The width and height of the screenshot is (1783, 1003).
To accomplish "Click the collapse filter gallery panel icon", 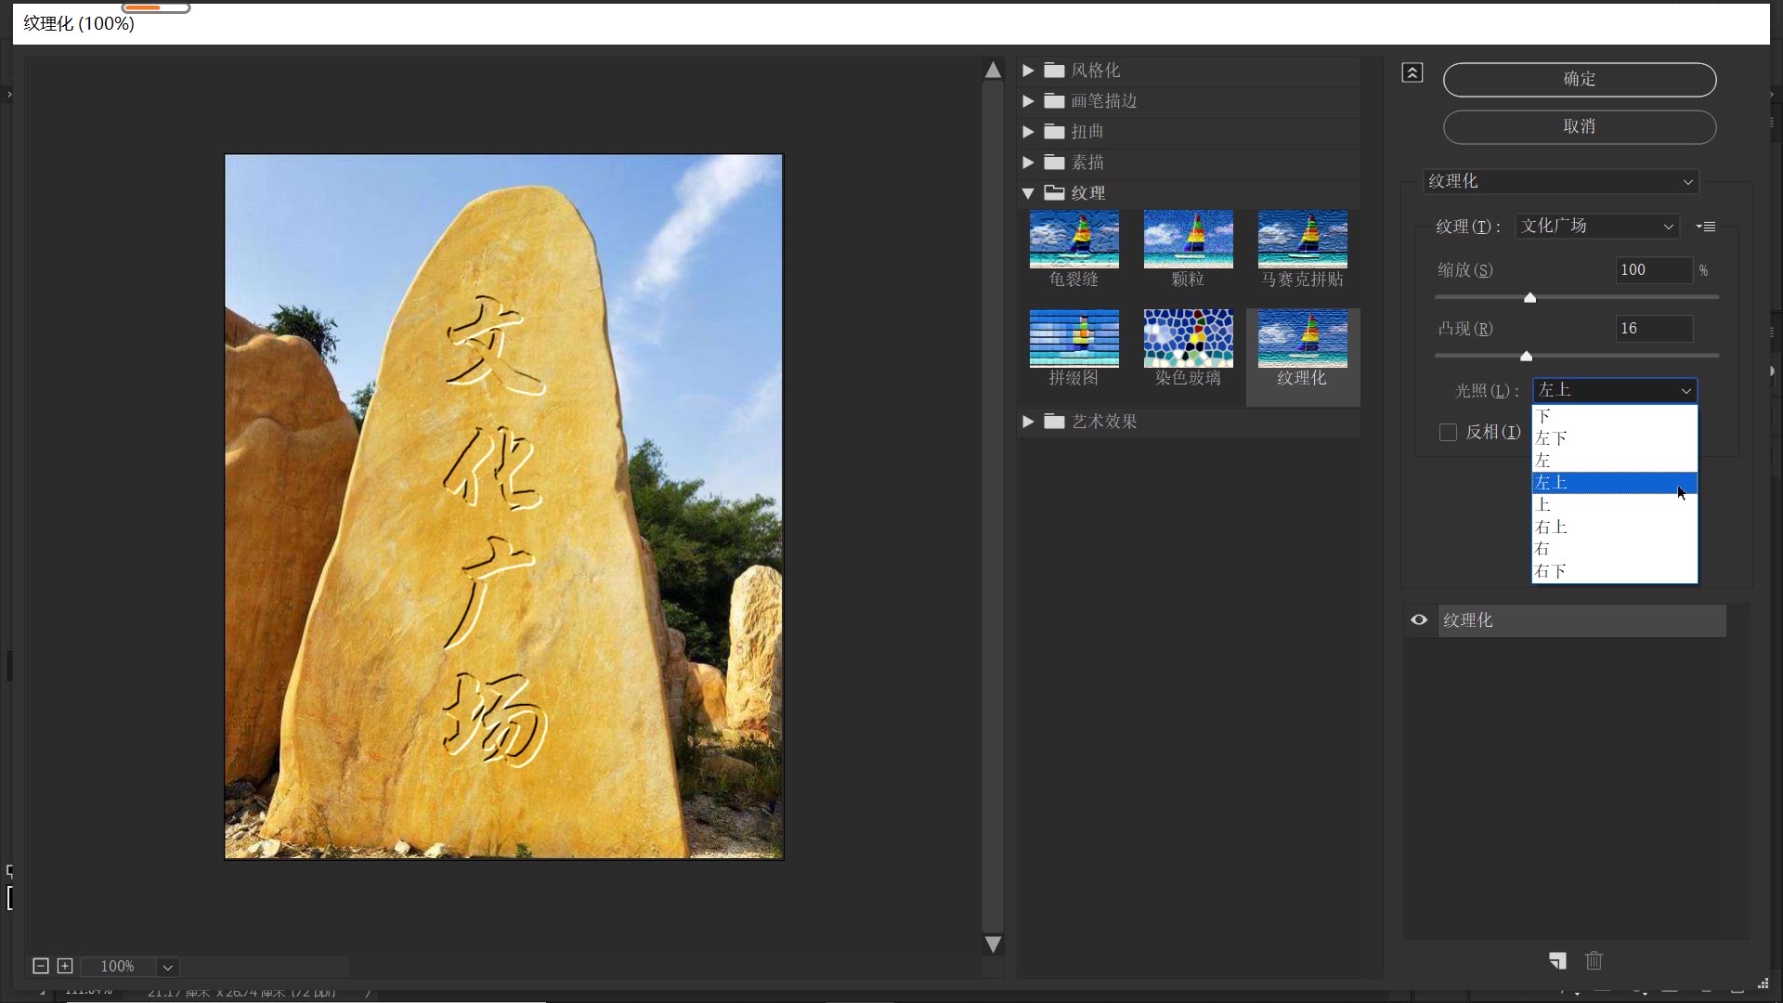I will [x=1412, y=72].
